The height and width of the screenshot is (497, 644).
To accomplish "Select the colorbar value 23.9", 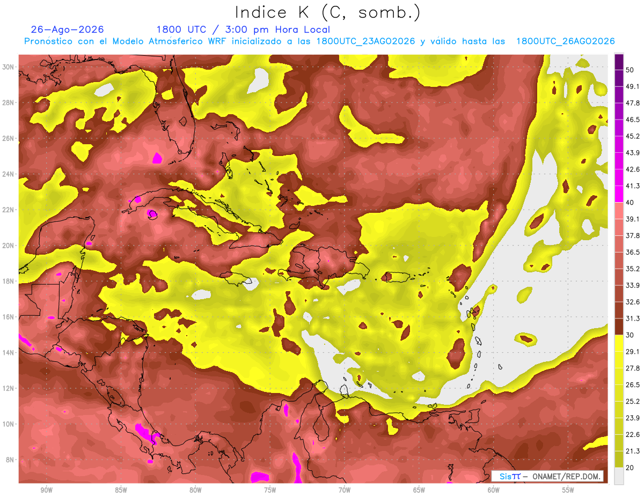I will pos(633,418).
